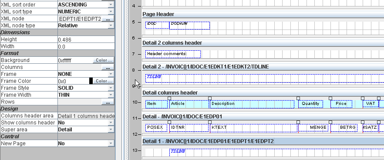Open the Frame Width THIN dropdown
This screenshot has width=384, height=160.
(111, 95)
